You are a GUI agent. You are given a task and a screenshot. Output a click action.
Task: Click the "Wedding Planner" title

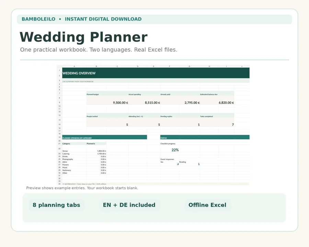pos(83,37)
